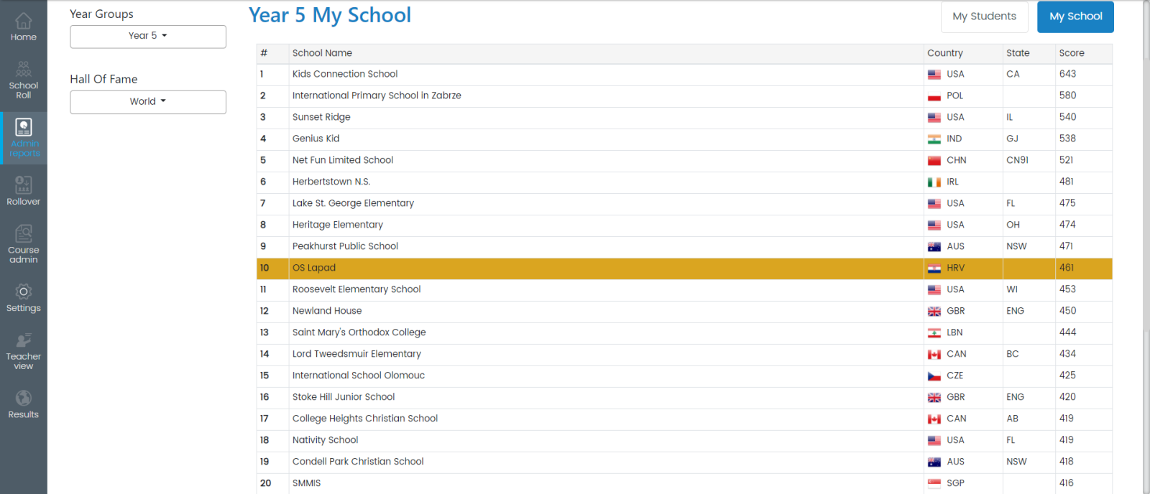Viewport: 1150px width, 494px height.
Task: Click Czech flag for International School Olomouc
Action: coord(934,376)
